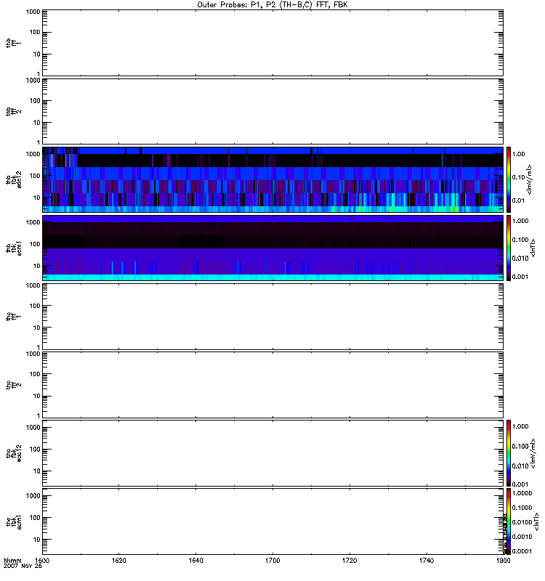545x581 pixels.
Task: Click the mV/m color bar beside thb edc12
Action: pos(509,179)
